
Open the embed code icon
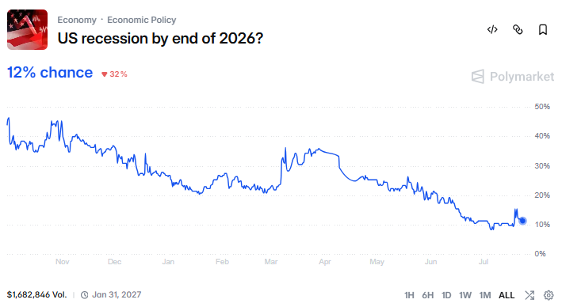click(x=492, y=29)
